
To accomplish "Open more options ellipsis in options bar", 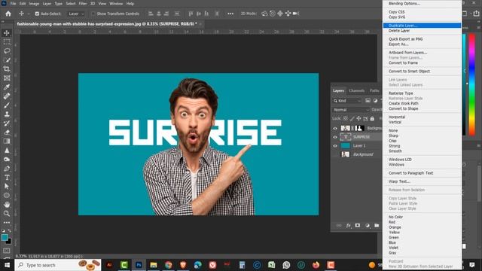I will [230, 14].
